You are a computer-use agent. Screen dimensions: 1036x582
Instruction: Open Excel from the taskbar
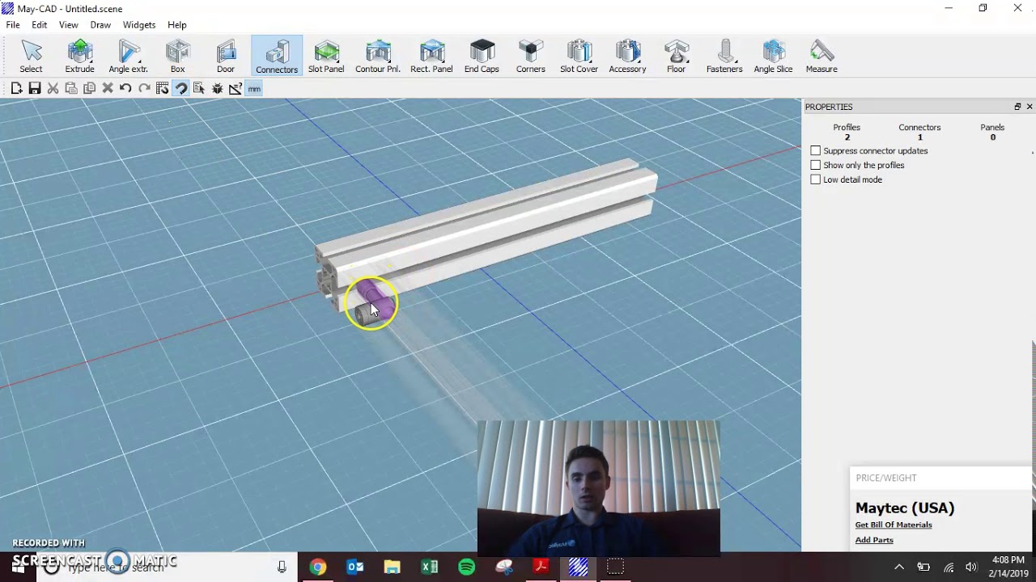[x=429, y=567]
